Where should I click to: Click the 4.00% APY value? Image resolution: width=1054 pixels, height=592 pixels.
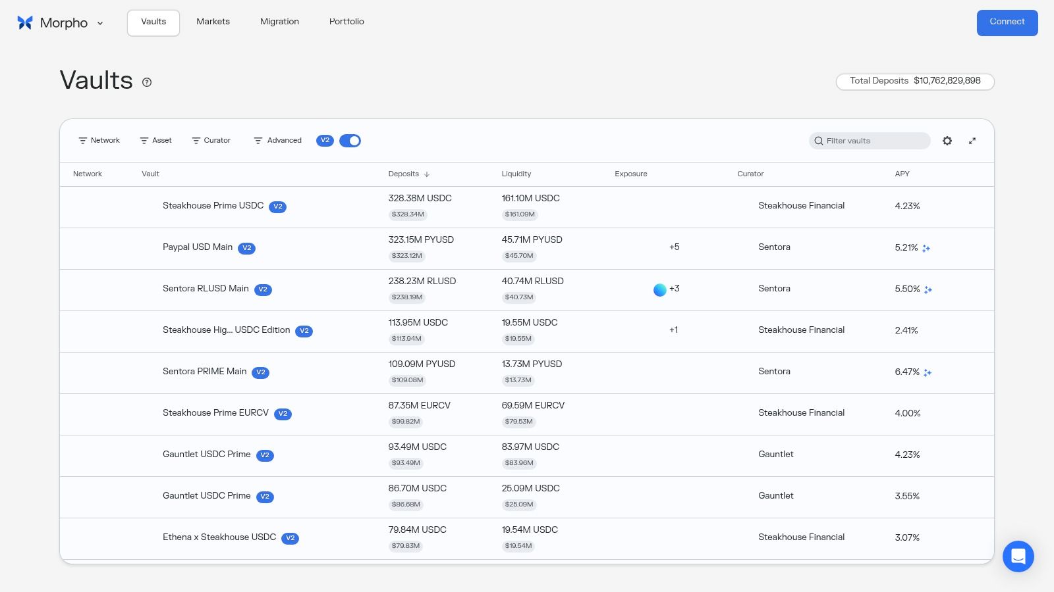[908, 413]
